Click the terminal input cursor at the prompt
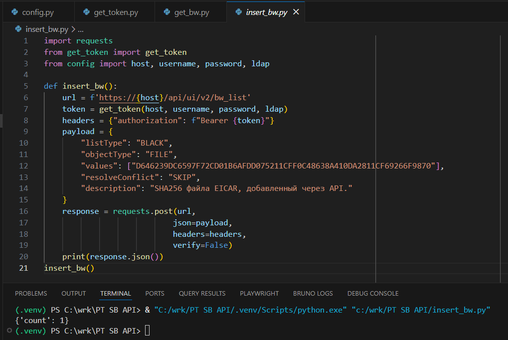This screenshot has height=340, width=508. pos(148,331)
